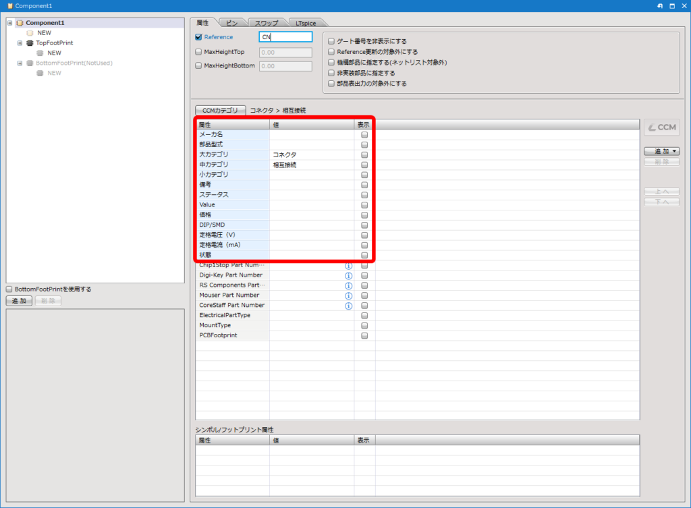Screen dimensions: 691x508
Task: Click the コネクタ value cell
Action: coord(312,154)
